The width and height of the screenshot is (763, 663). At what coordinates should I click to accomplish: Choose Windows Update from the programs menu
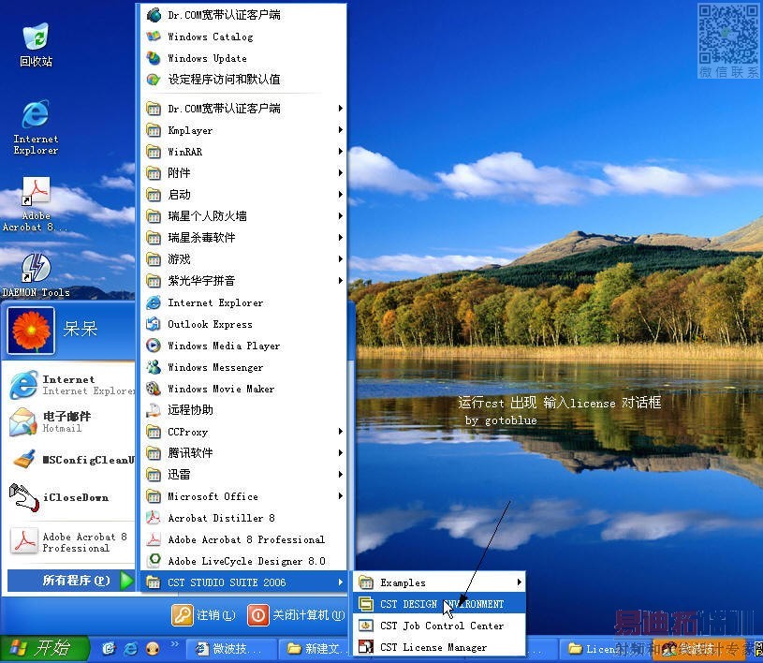[207, 58]
